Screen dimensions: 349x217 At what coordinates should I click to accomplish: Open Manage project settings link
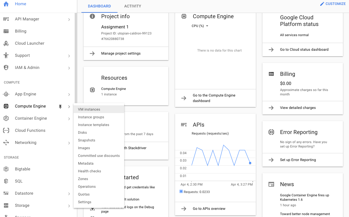[x=121, y=53]
